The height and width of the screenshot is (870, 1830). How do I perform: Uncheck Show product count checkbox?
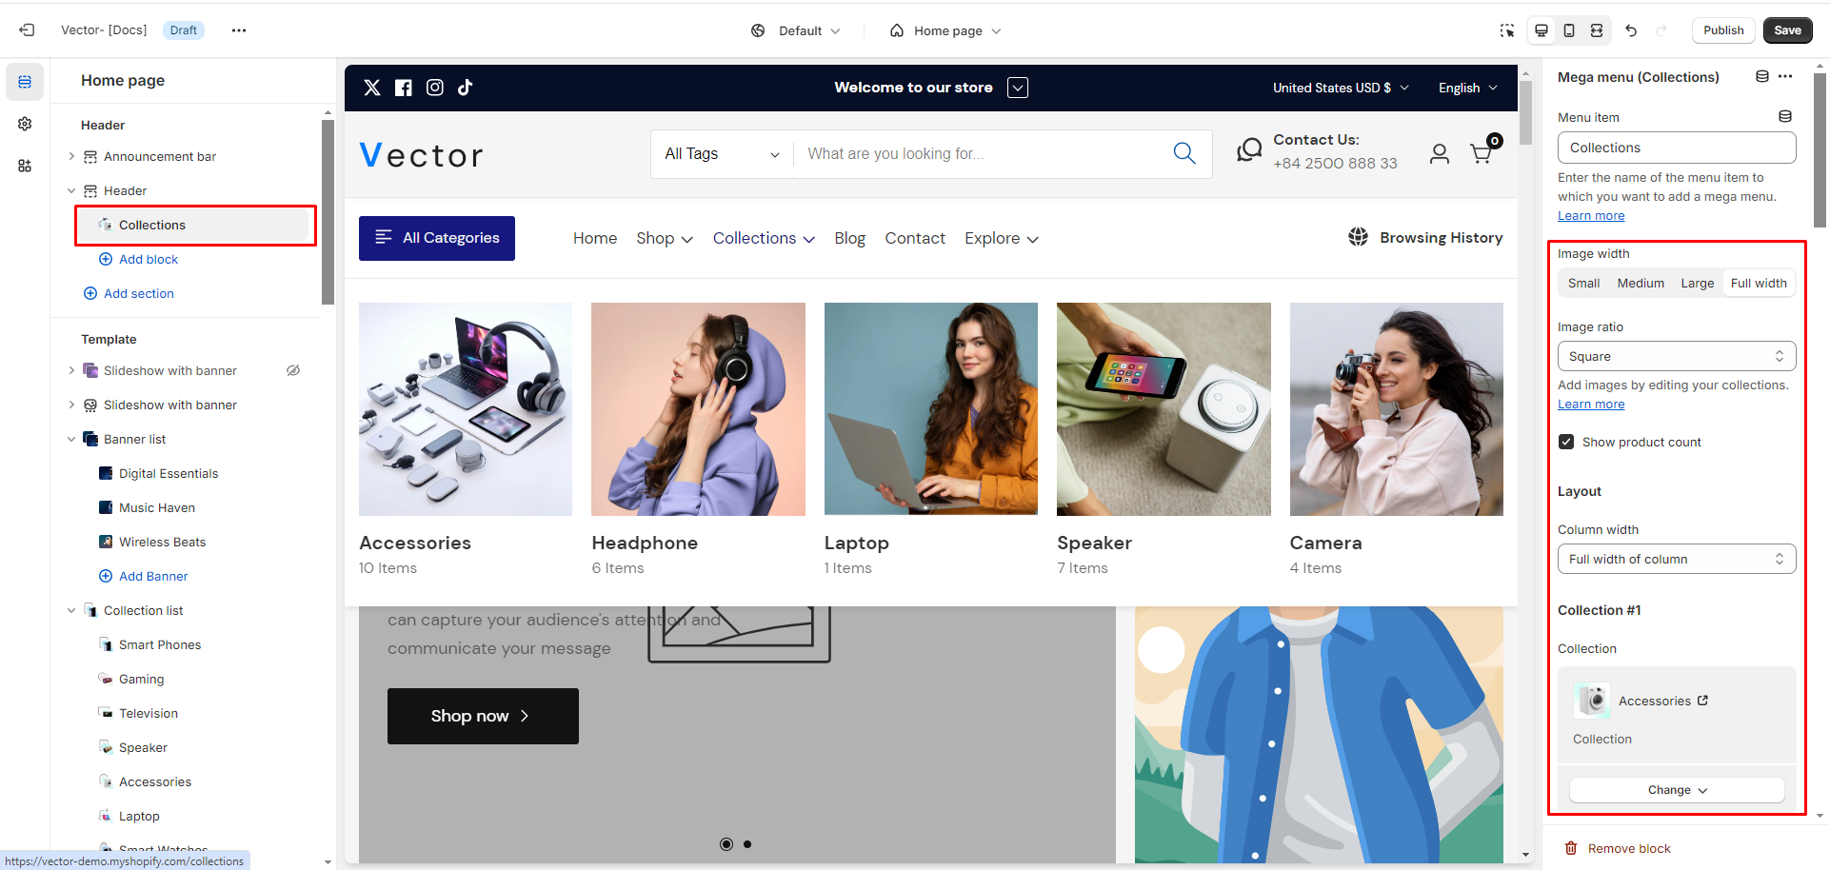click(1566, 442)
